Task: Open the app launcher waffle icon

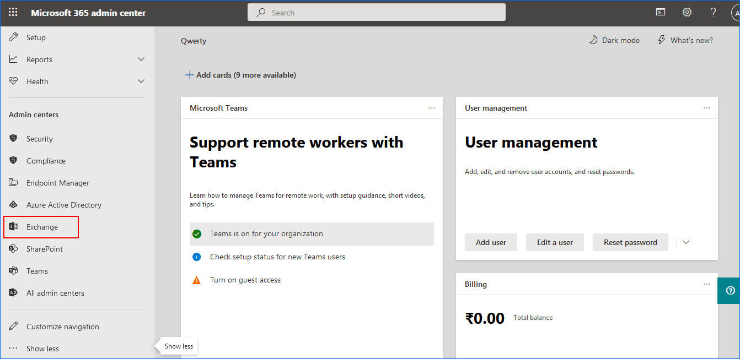Action: click(x=13, y=13)
